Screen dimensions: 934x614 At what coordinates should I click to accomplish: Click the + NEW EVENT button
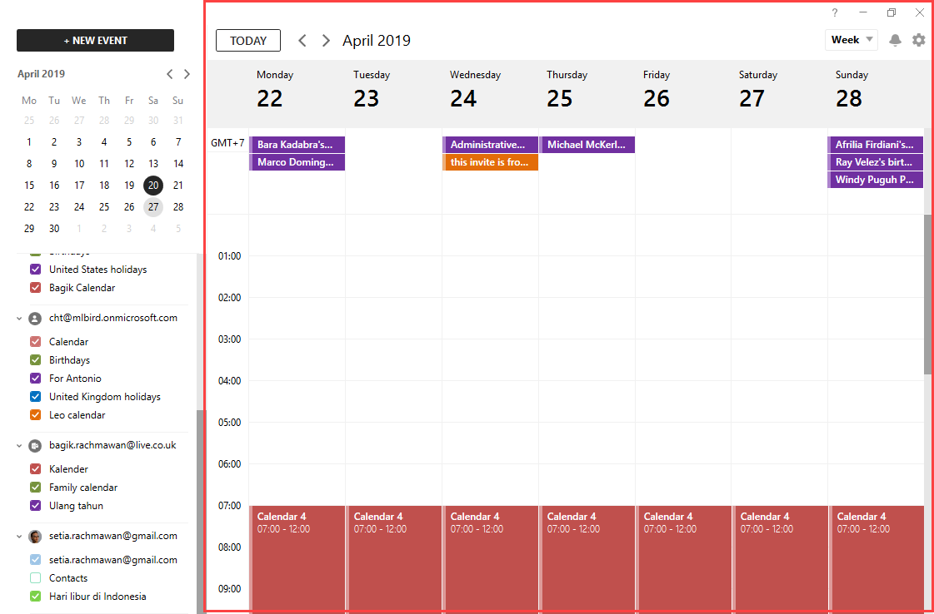pos(95,41)
